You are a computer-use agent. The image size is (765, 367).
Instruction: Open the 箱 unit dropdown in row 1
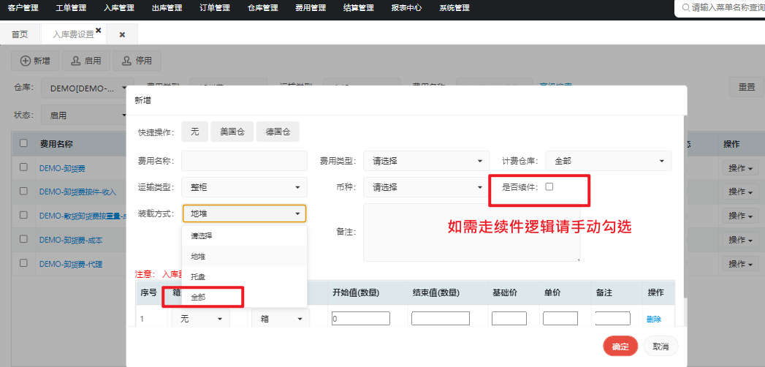(281, 318)
